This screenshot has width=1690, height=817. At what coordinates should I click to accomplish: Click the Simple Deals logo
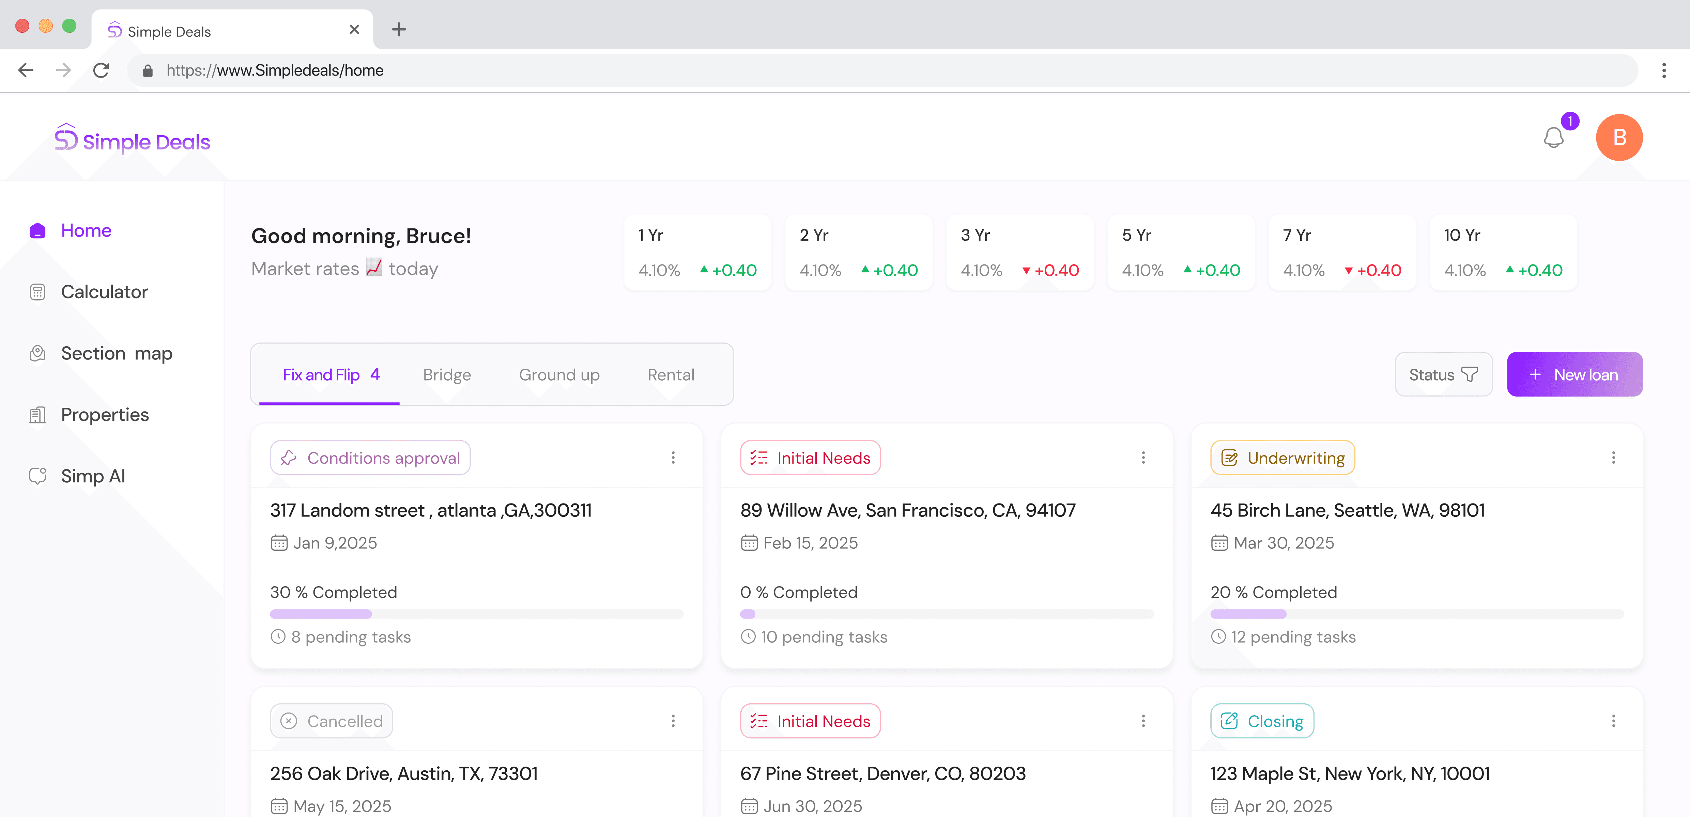[x=132, y=140]
